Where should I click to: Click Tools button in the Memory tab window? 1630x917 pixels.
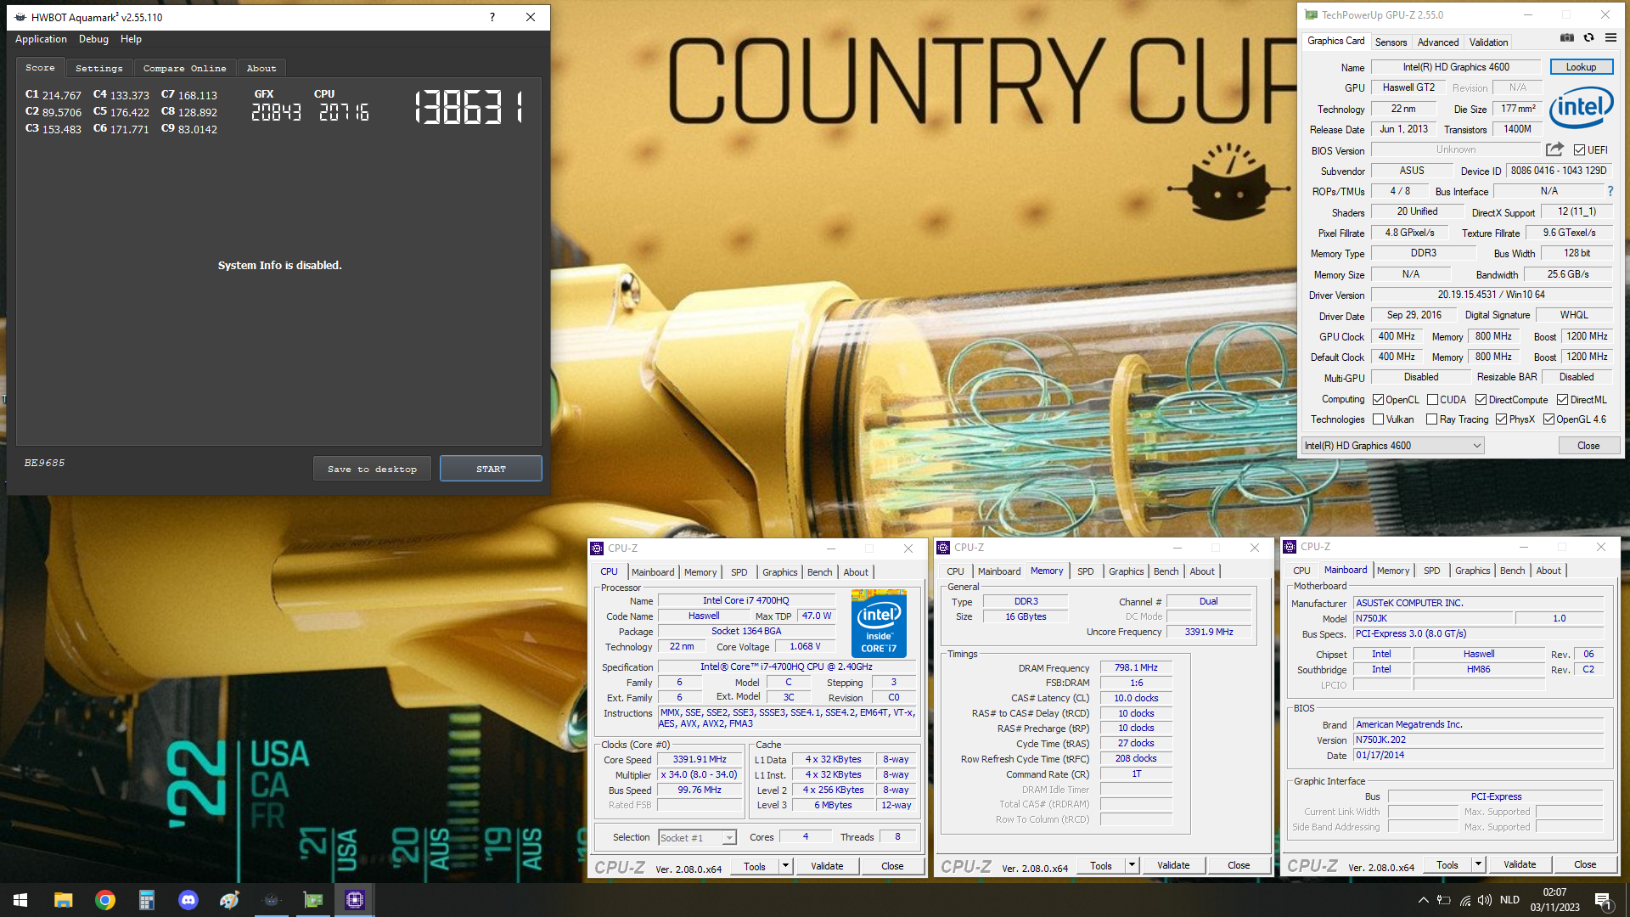[x=1101, y=865]
